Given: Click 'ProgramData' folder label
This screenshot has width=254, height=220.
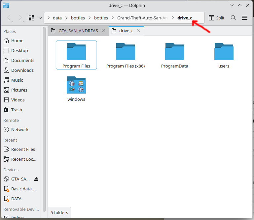Looking at the screenshot, I should (175, 66).
